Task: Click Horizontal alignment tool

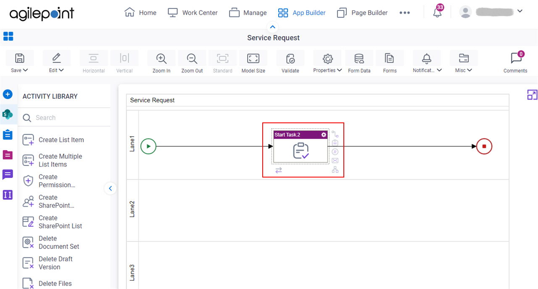Action: click(94, 63)
